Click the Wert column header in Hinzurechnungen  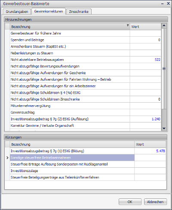pos(145,27)
